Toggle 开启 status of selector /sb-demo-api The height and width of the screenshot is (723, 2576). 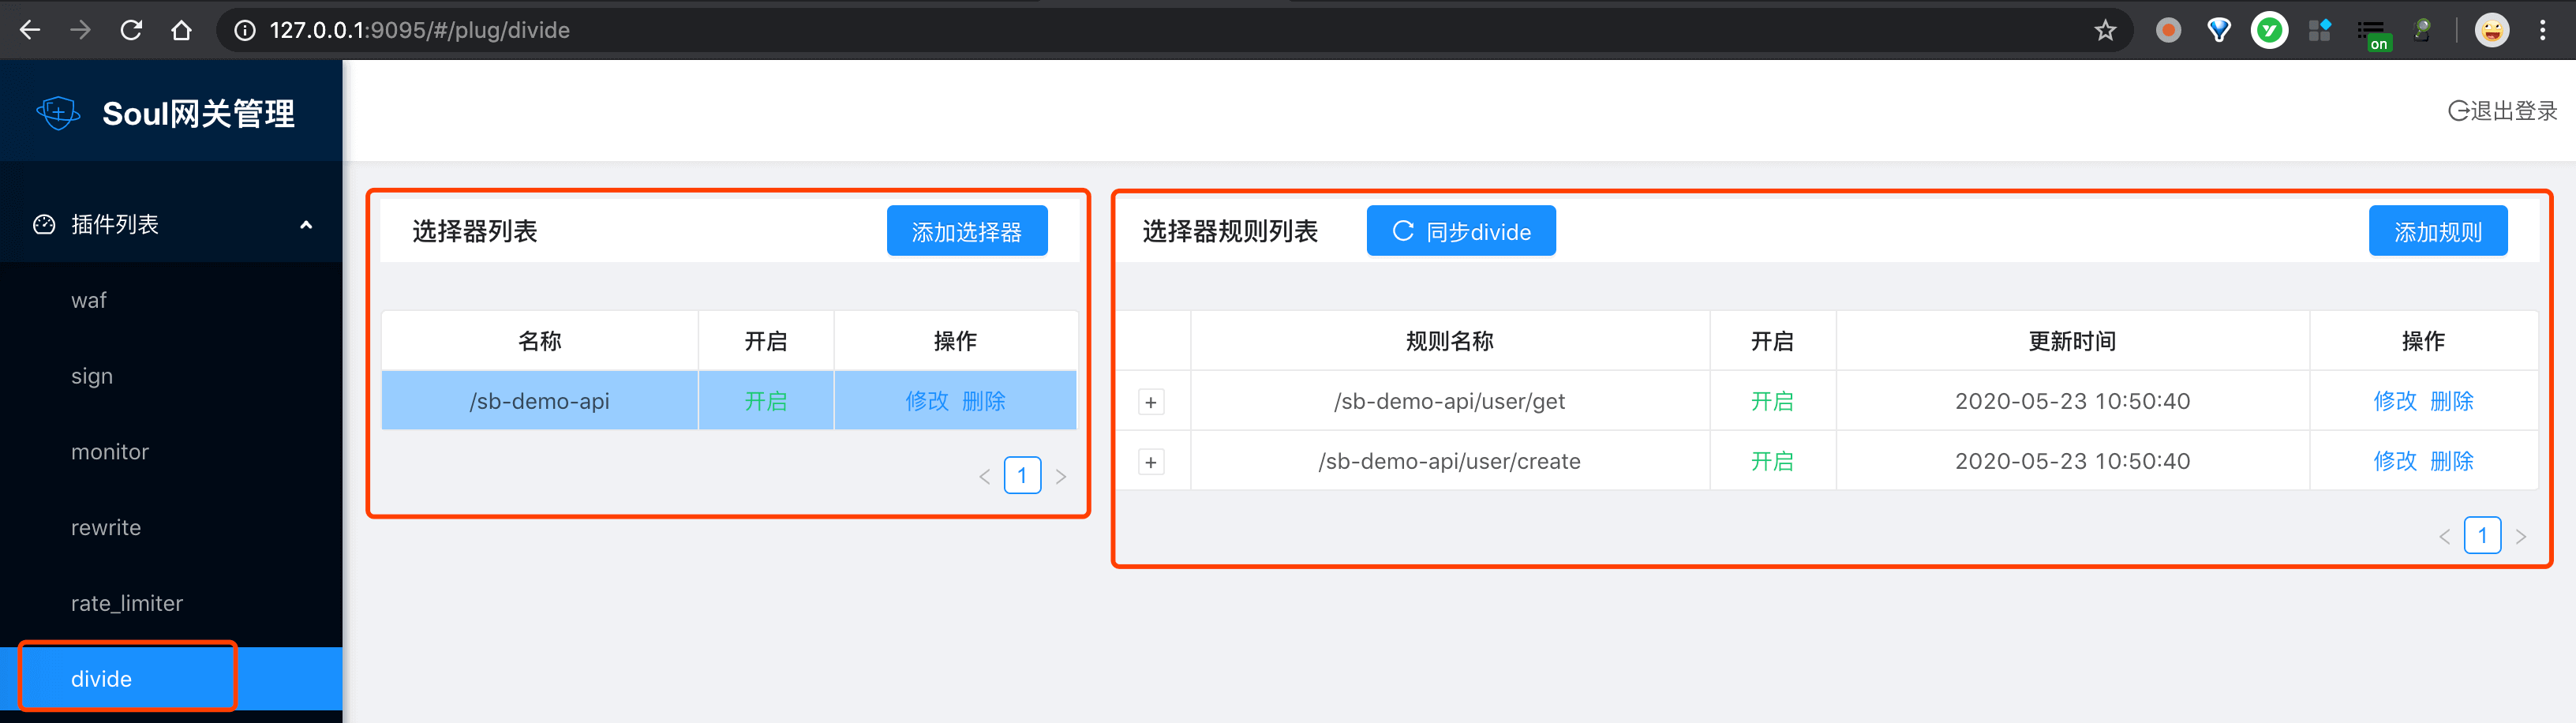[x=766, y=401]
